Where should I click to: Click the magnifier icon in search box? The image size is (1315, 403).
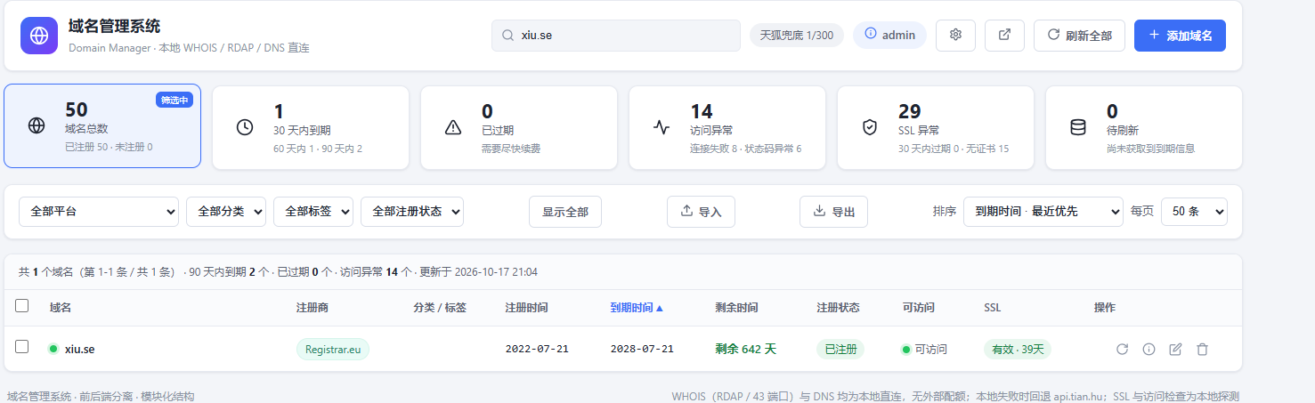click(x=507, y=36)
